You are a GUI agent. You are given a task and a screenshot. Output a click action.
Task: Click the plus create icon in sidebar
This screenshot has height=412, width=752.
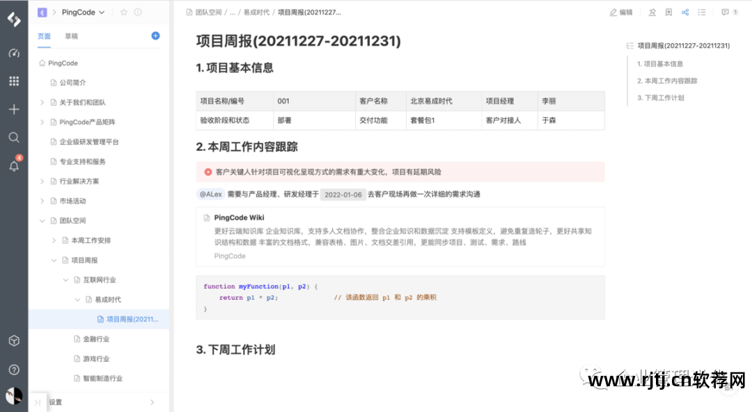coord(14,109)
